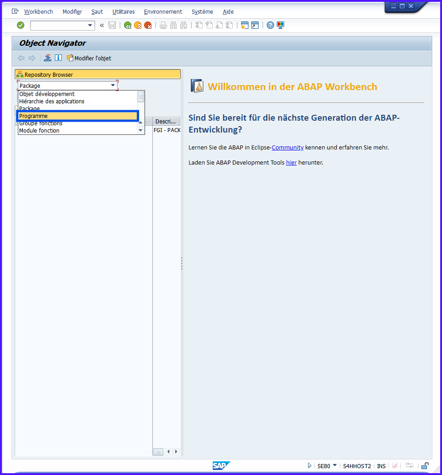Click the orange Exit icon
Image resolution: width=442 pixels, height=475 pixels.
(138, 25)
